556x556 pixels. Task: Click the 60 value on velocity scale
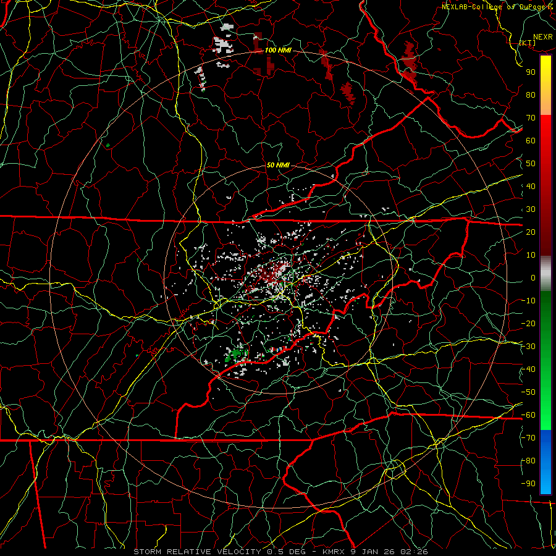pos(531,140)
